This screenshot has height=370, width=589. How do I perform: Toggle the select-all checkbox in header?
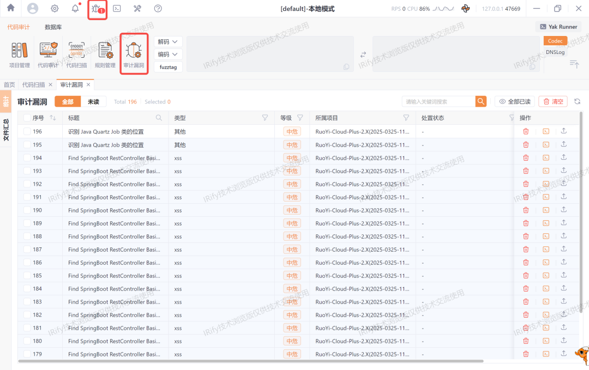27,118
